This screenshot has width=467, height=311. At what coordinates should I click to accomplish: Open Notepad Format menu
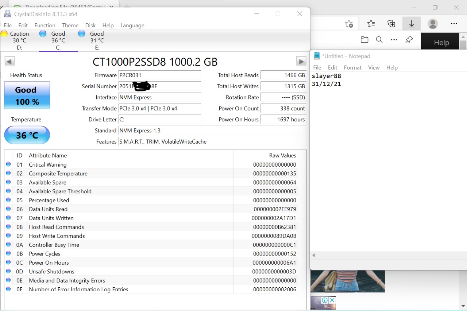click(x=352, y=67)
